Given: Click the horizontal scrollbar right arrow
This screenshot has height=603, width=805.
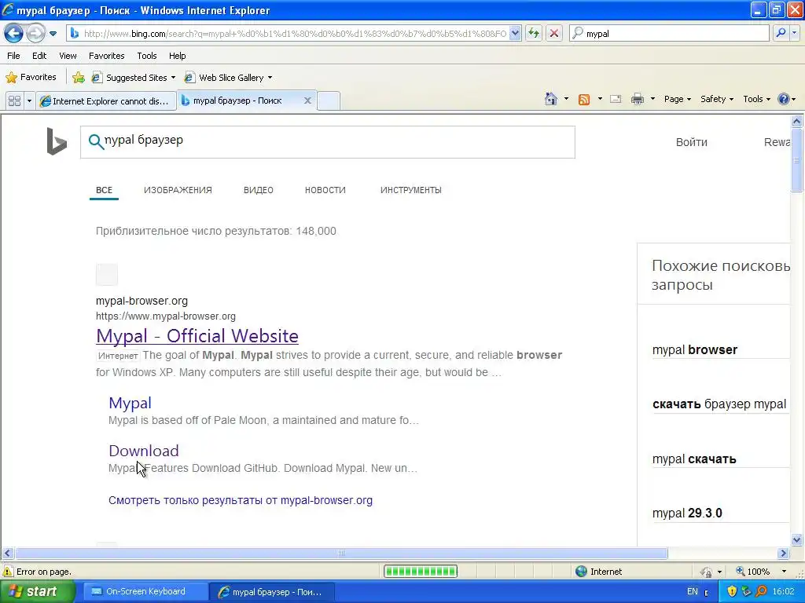Looking at the screenshot, I should coord(783,554).
